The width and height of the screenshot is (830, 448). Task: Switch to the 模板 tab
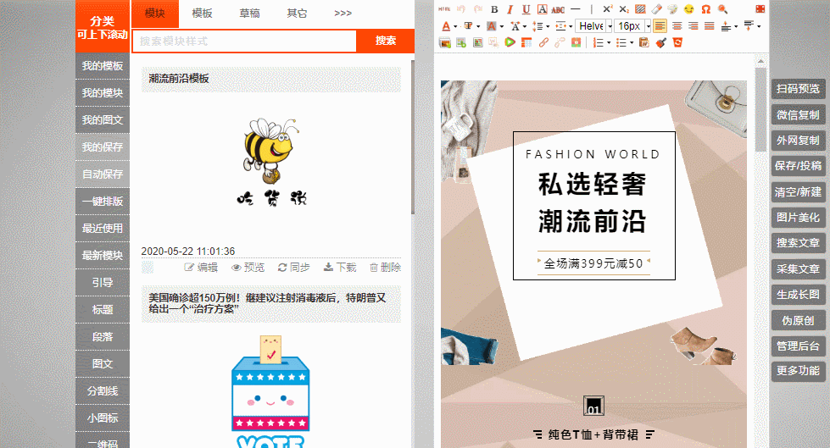coord(203,14)
